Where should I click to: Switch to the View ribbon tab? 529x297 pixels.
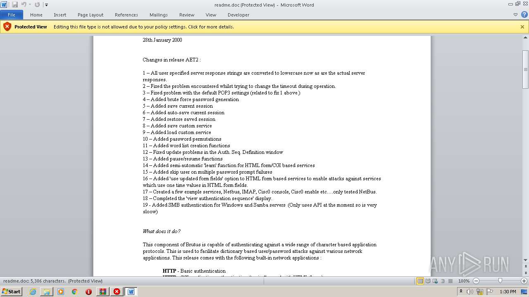pos(211,15)
